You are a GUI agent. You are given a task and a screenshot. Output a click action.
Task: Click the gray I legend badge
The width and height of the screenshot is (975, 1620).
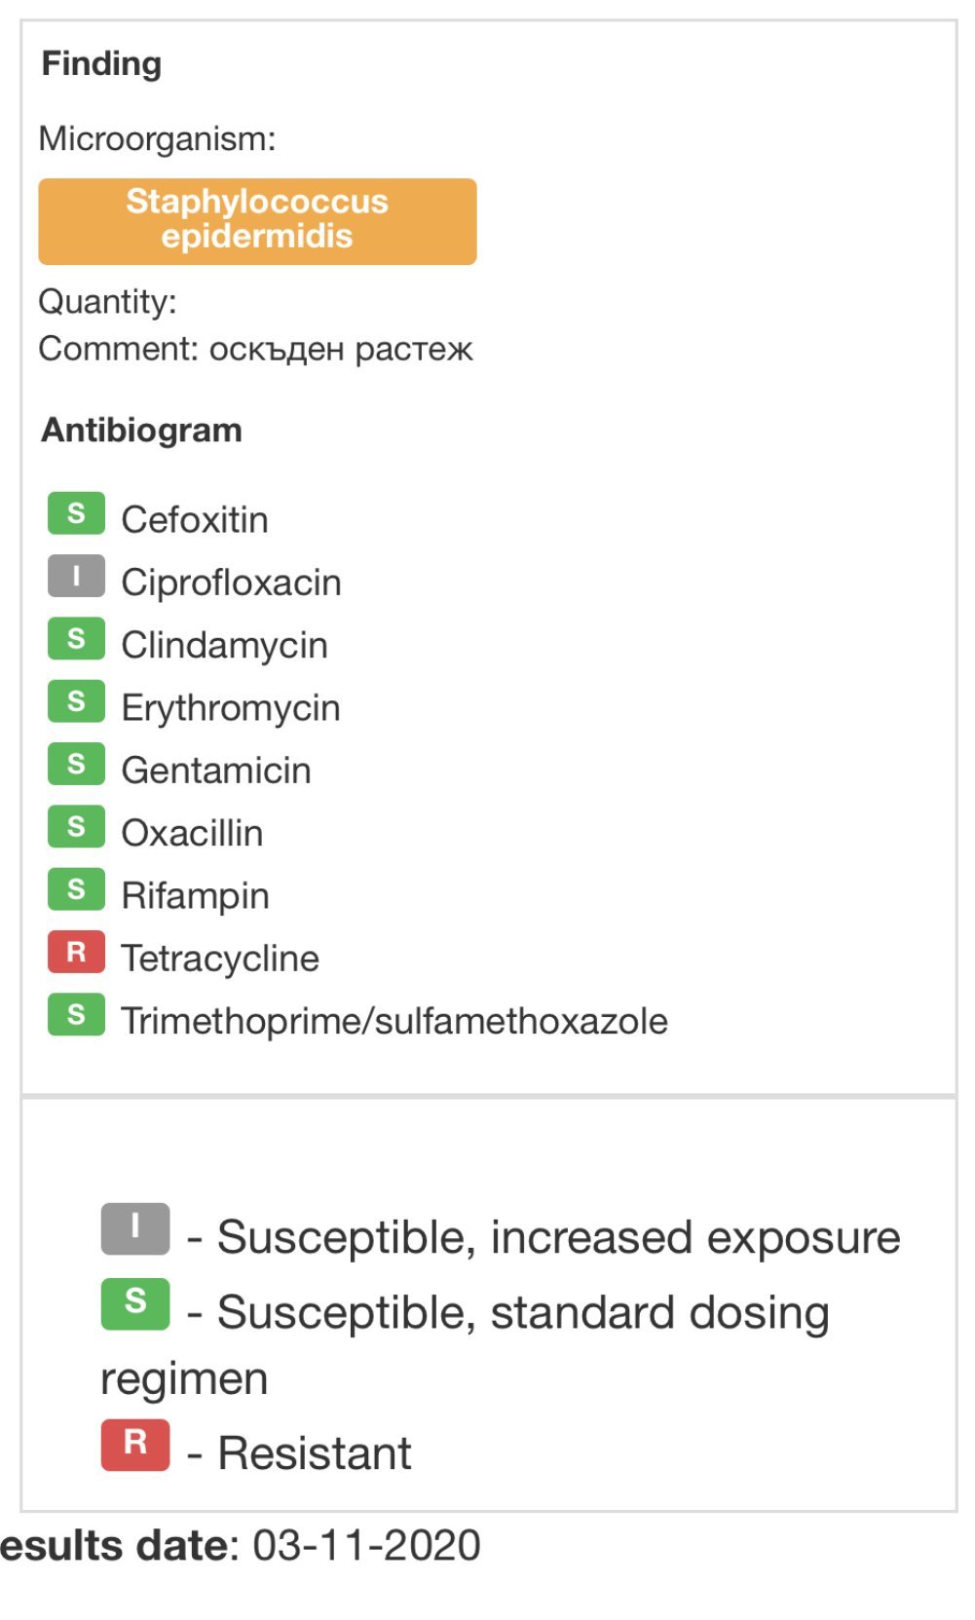pyautogui.click(x=135, y=1228)
